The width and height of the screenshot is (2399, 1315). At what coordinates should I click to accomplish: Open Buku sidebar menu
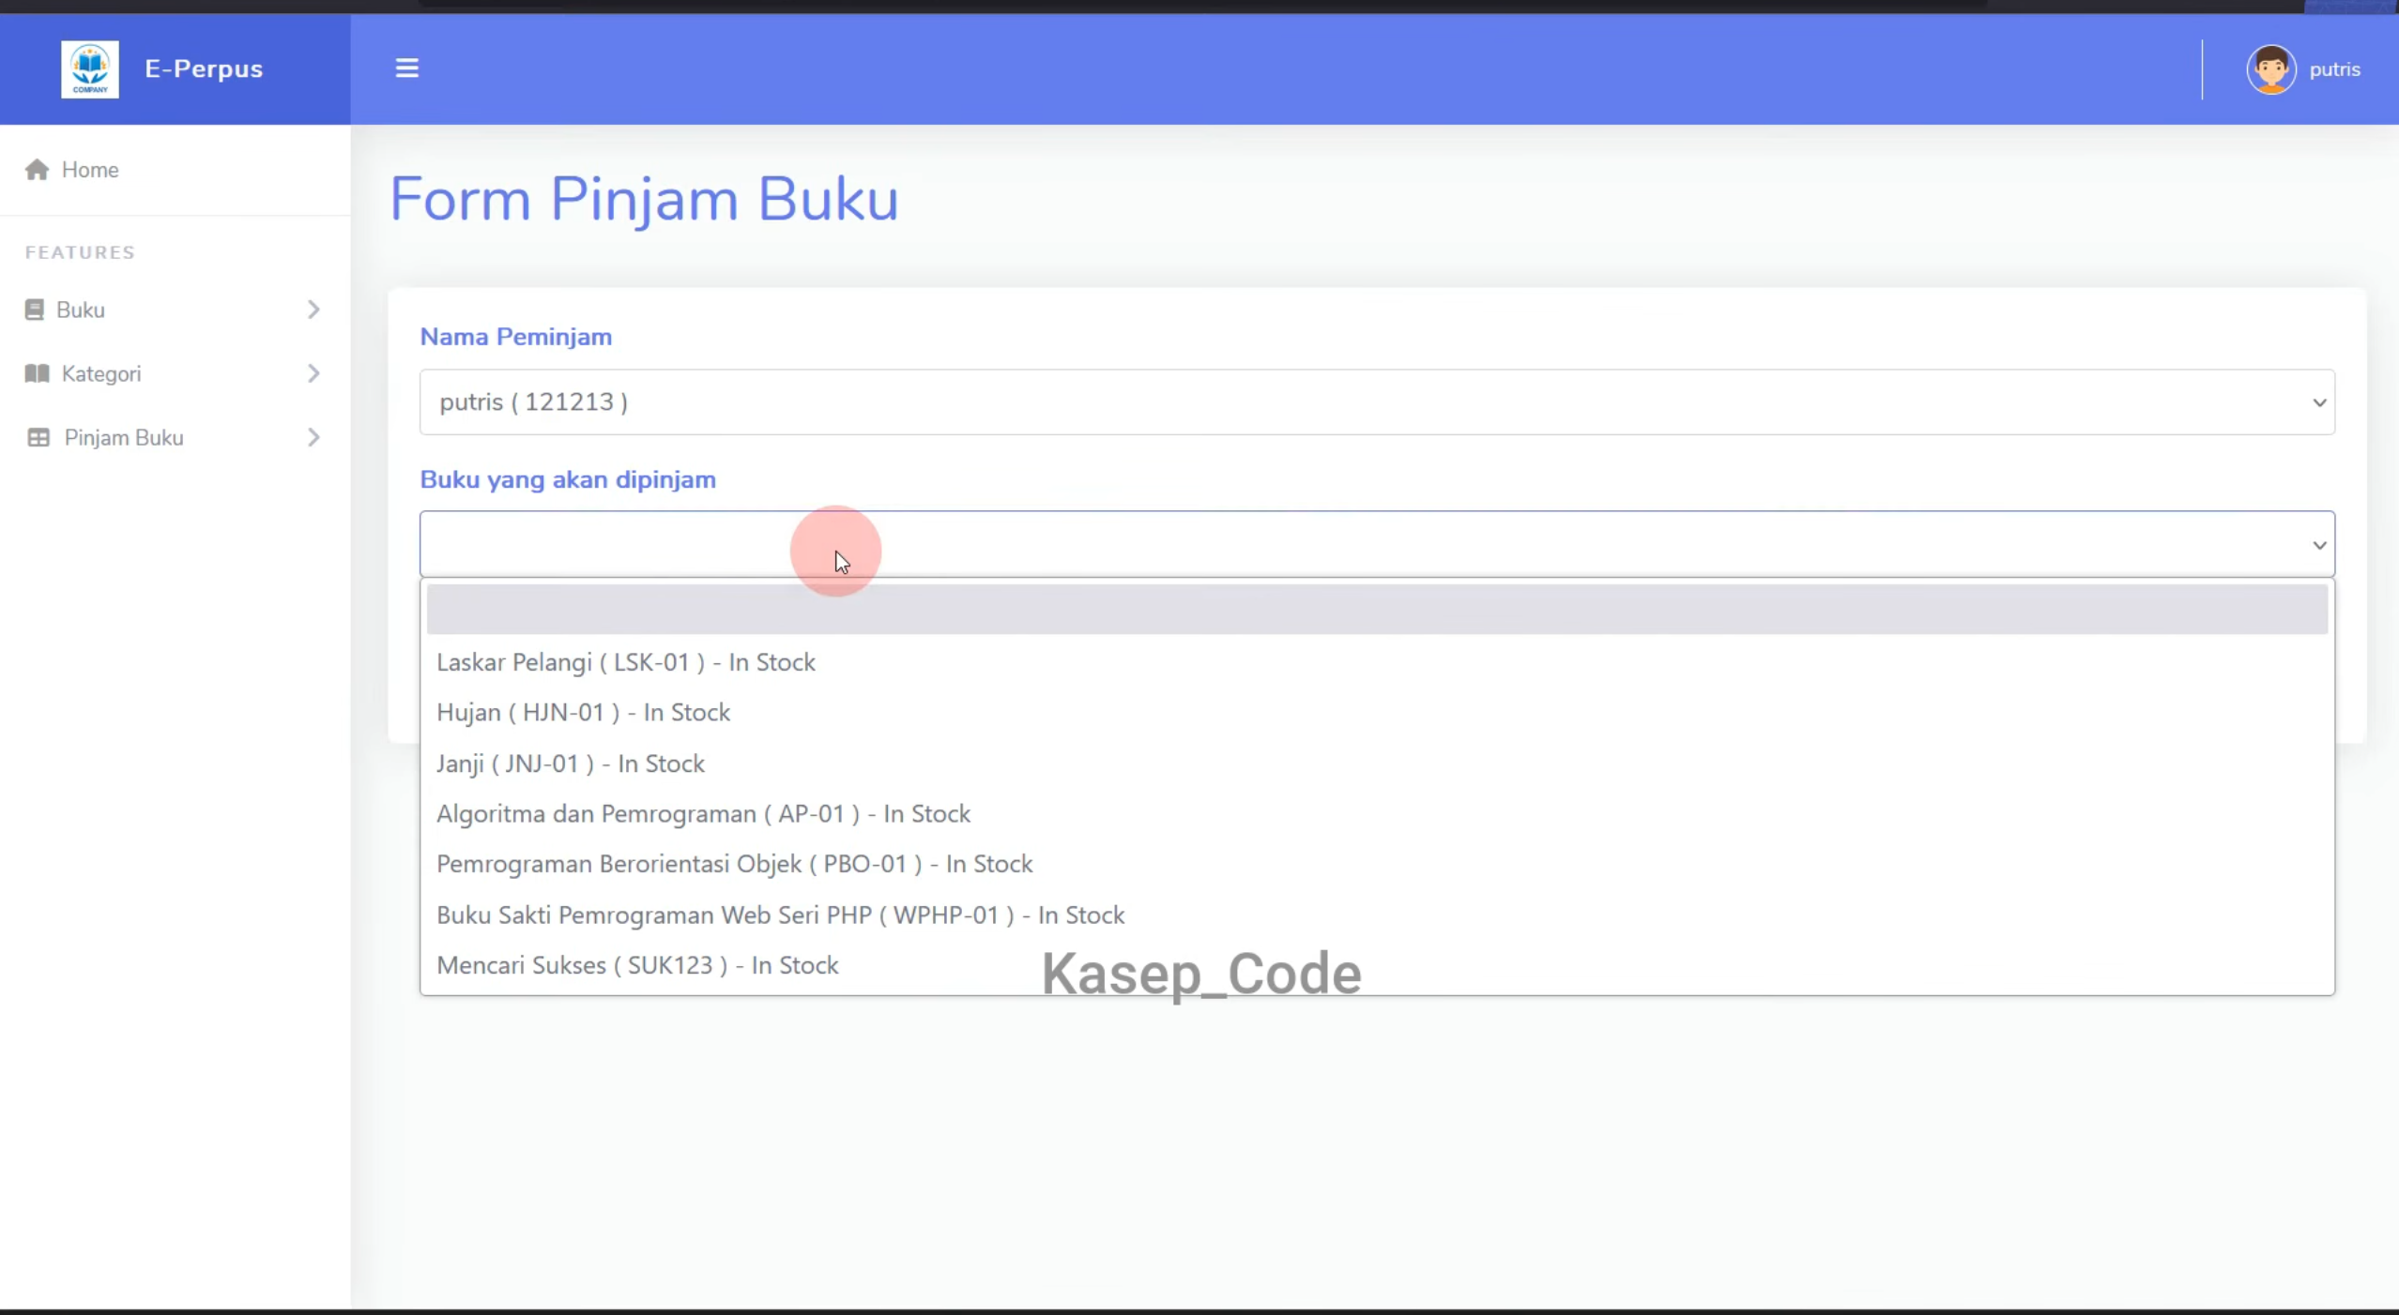pos(81,310)
